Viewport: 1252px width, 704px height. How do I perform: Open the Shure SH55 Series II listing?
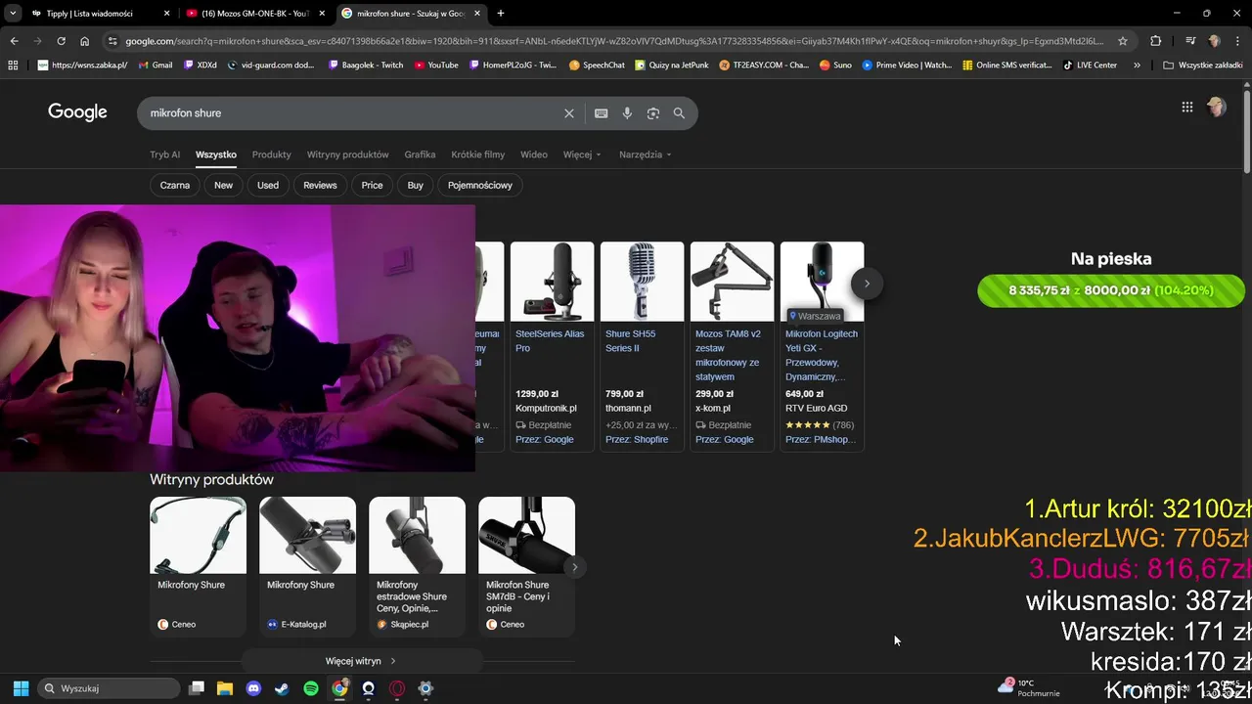coord(642,346)
